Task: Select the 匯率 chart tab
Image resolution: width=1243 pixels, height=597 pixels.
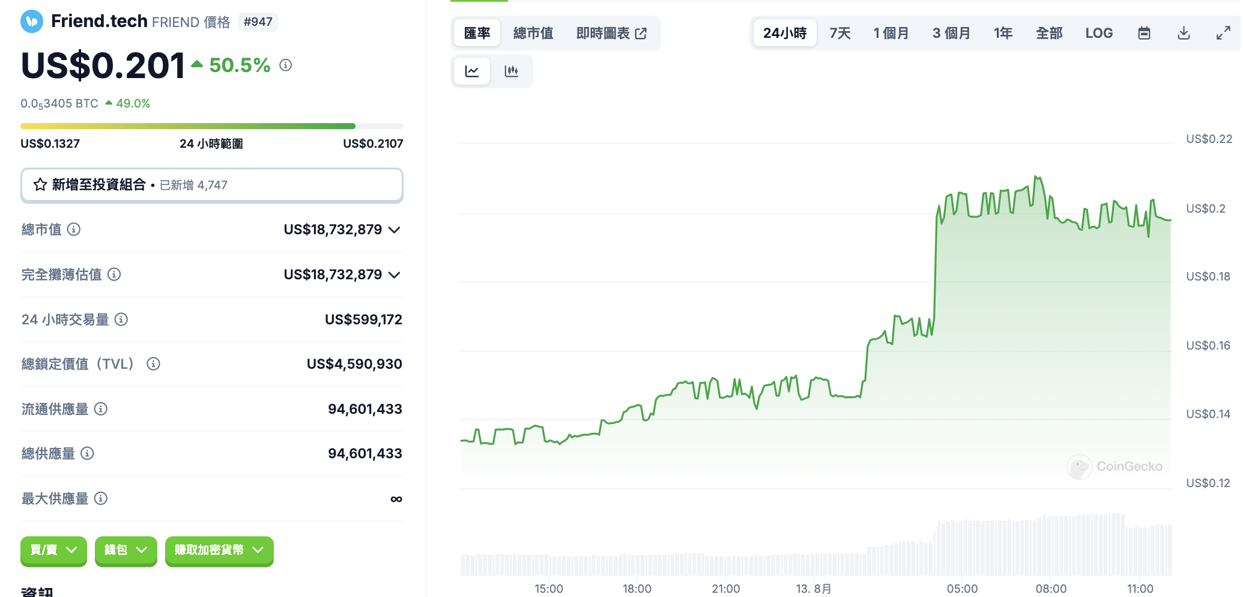Action: click(477, 33)
